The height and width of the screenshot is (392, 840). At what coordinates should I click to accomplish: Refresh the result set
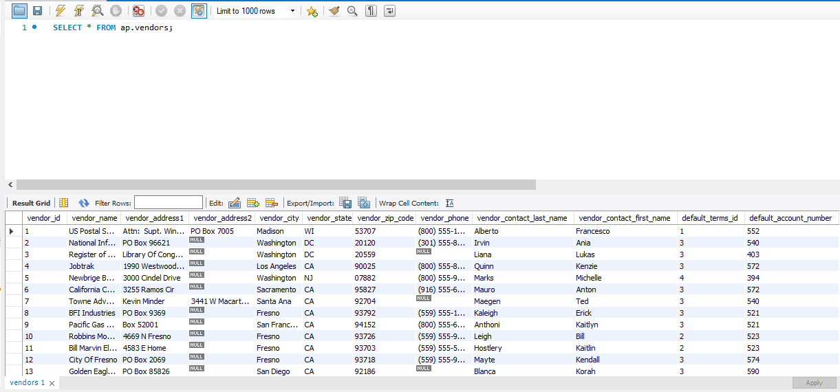pyautogui.click(x=84, y=203)
